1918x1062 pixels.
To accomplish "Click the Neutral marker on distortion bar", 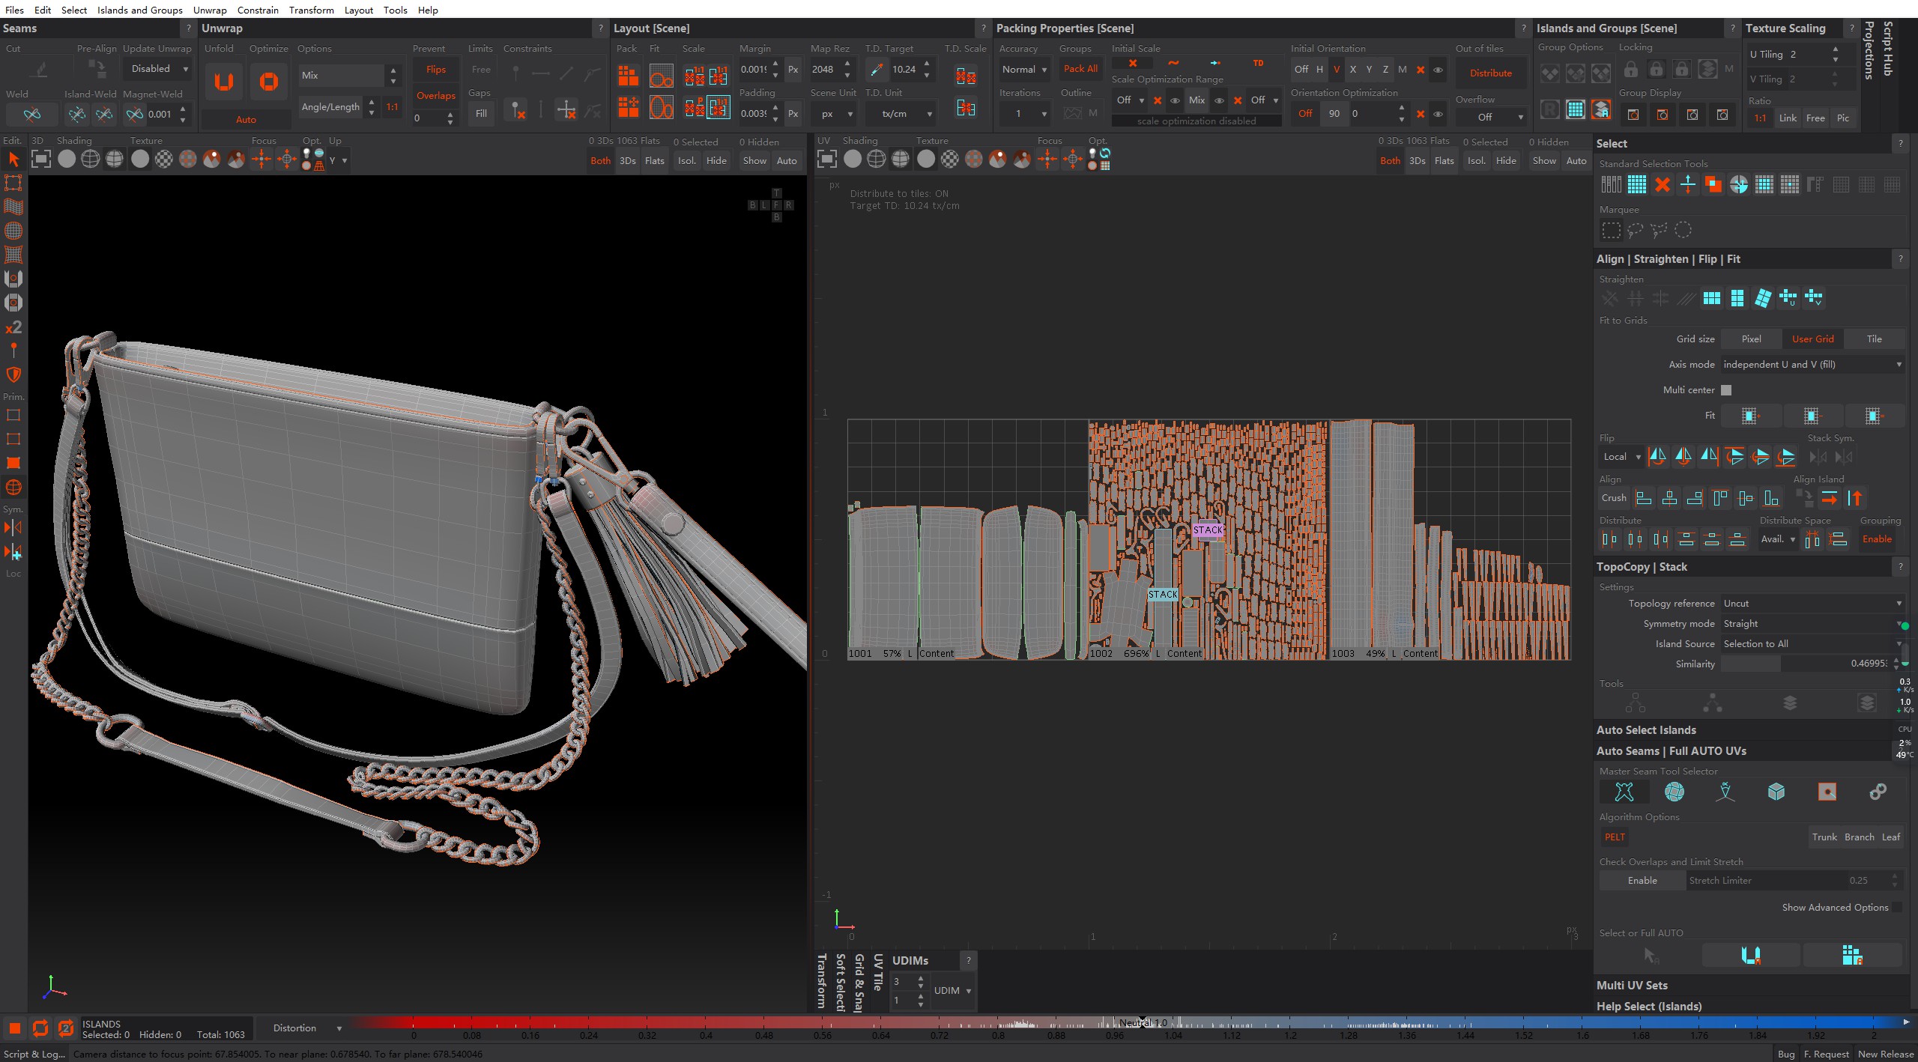I will [1143, 1023].
